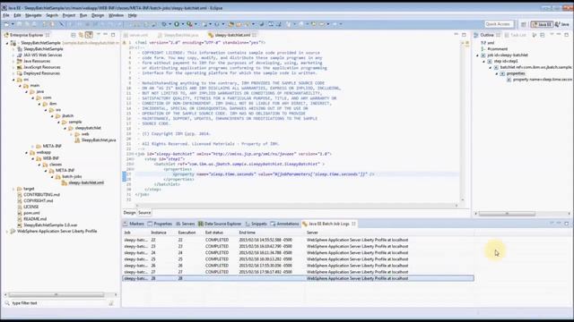This screenshot has width=574, height=322.
Task: Click the Java EE Batch Job Logs tab icon
Action: pos(305,224)
